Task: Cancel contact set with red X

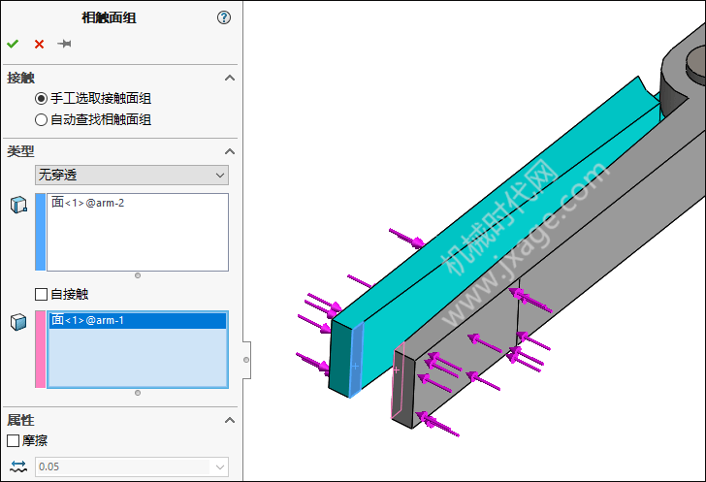Action: point(39,44)
